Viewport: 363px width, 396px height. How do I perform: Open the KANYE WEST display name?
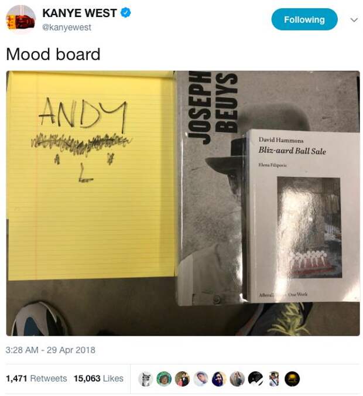tap(79, 13)
